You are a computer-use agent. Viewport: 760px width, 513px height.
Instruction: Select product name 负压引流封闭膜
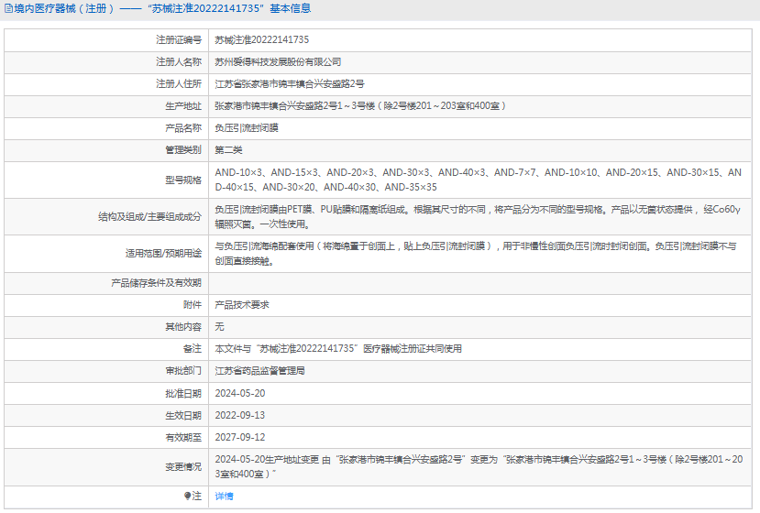[x=247, y=128]
